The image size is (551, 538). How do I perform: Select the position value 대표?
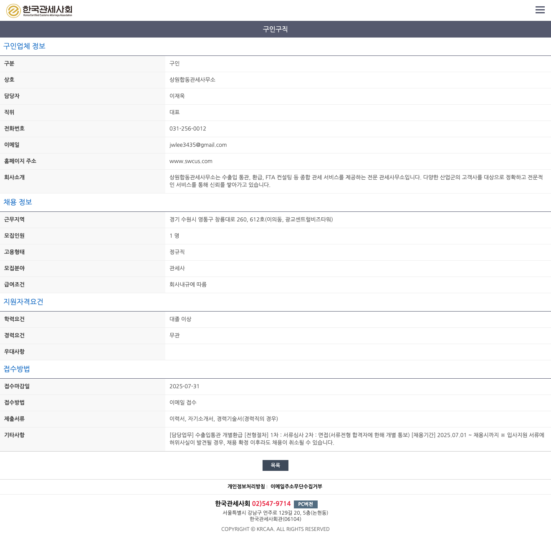[174, 112]
